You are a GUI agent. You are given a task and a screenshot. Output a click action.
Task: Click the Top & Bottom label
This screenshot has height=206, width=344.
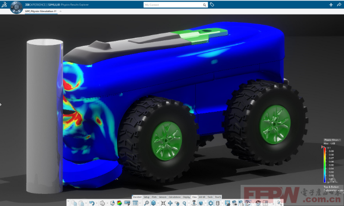pos(331,187)
